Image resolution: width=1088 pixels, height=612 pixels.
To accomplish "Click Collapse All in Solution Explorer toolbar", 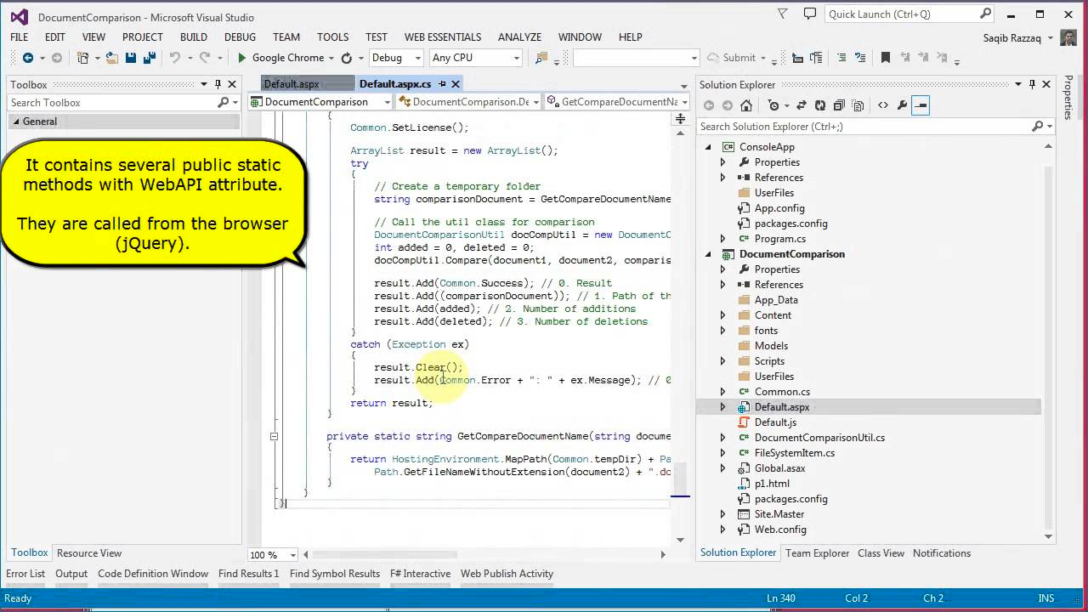I will (839, 105).
